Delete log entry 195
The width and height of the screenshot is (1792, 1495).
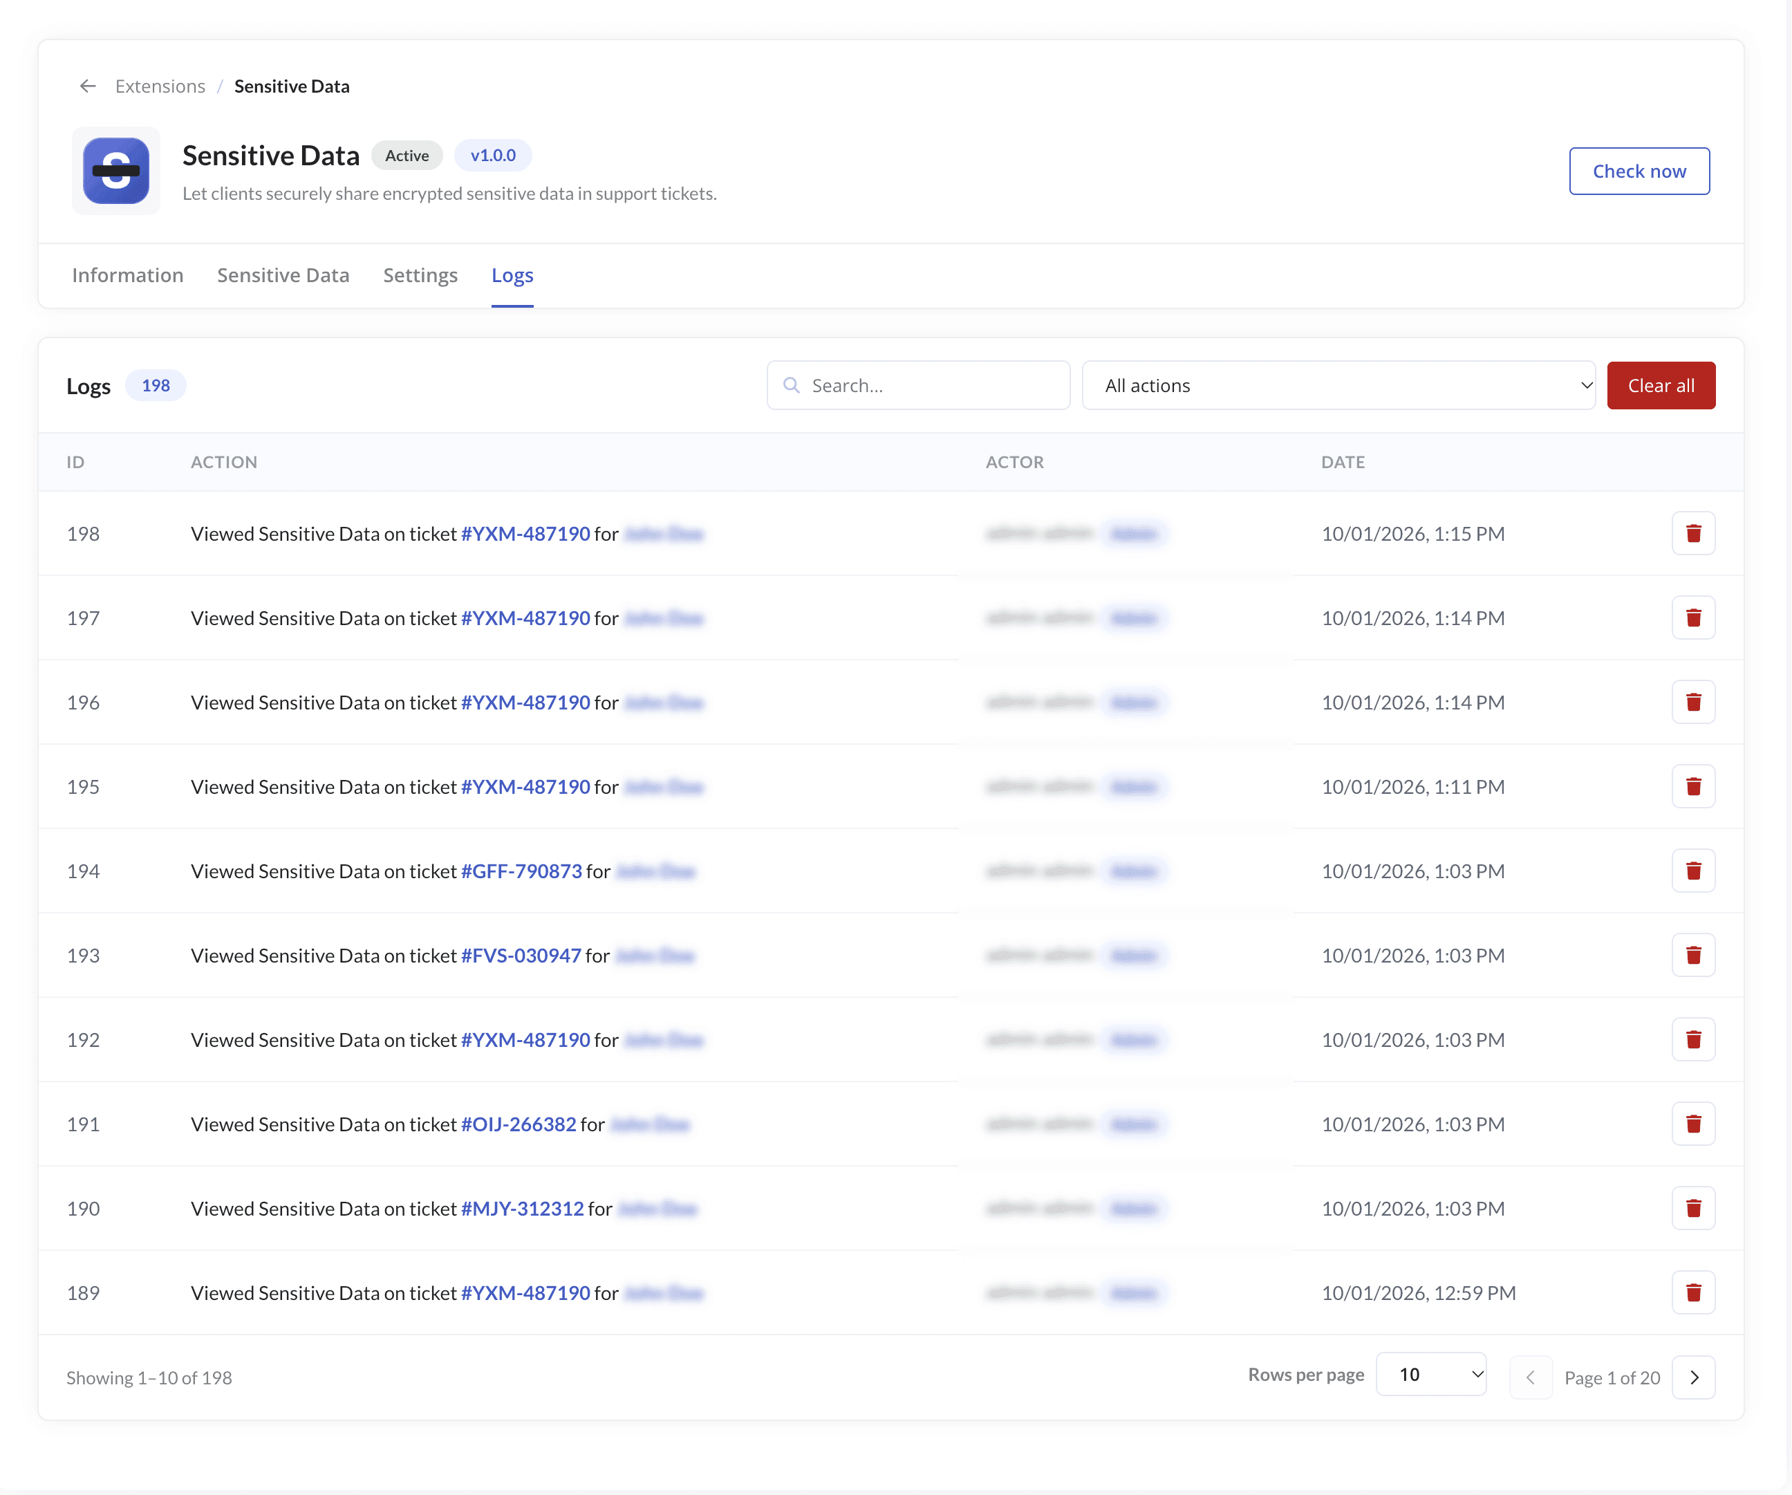click(x=1693, y=787)
